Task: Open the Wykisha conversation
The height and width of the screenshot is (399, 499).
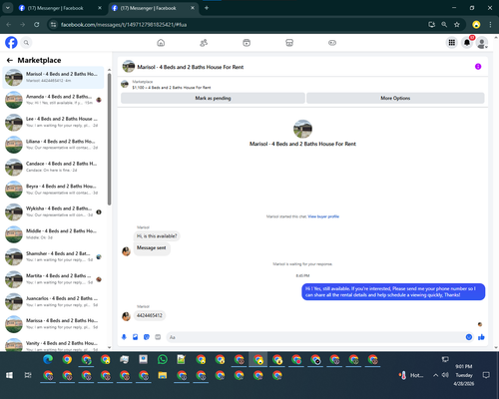Action: 53,211
